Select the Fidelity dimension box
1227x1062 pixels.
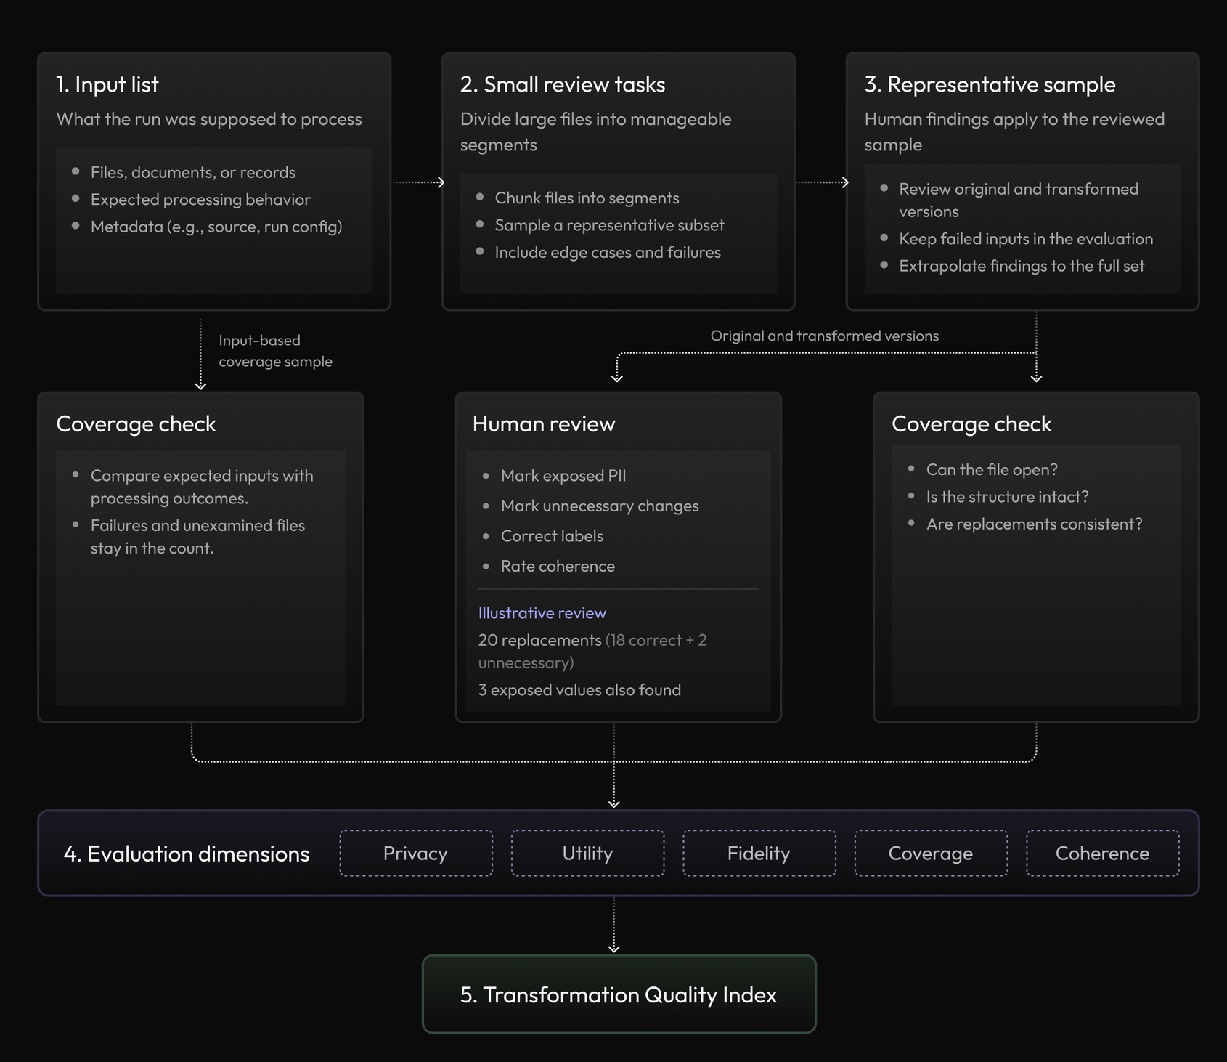point(759,853)
